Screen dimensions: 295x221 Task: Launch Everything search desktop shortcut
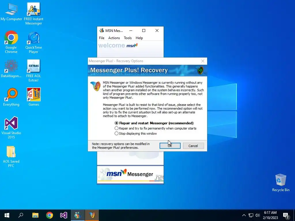(11, 97)
